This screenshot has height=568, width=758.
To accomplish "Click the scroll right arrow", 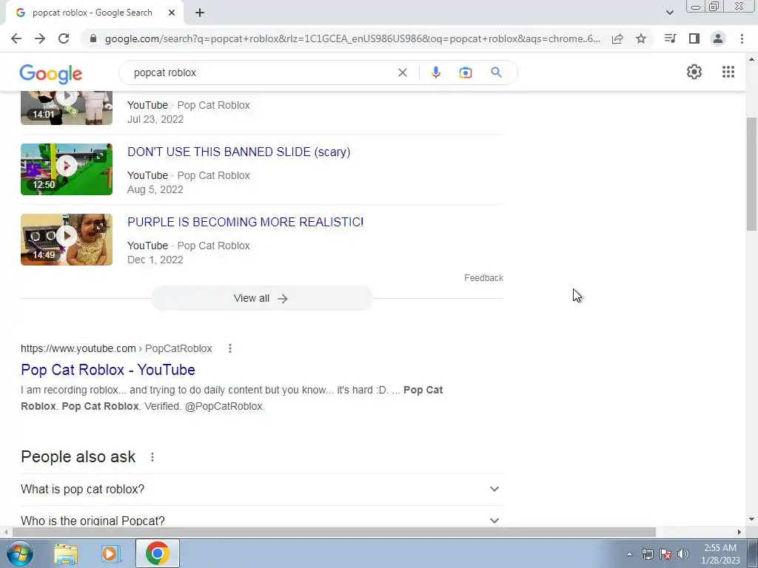I will tap(739, 532).
